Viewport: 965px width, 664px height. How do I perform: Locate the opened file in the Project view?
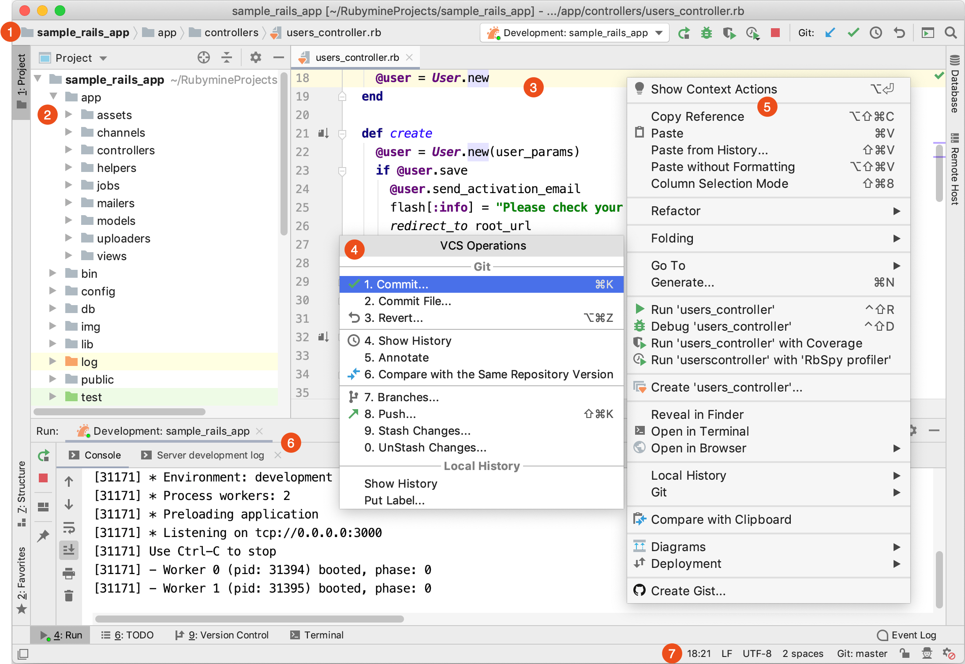click(x=204, y=58)
